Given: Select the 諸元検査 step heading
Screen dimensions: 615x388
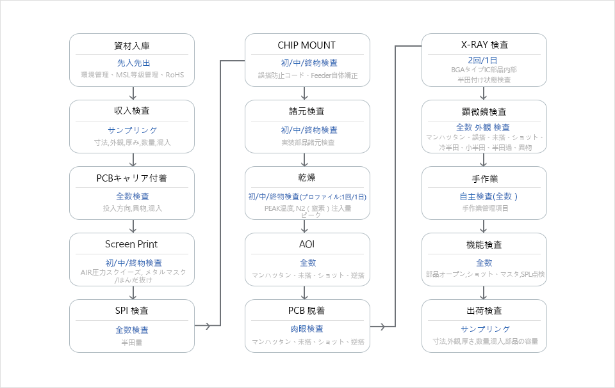Looking at the screenshot, I should pyautogui.click(x=307, y=111).
